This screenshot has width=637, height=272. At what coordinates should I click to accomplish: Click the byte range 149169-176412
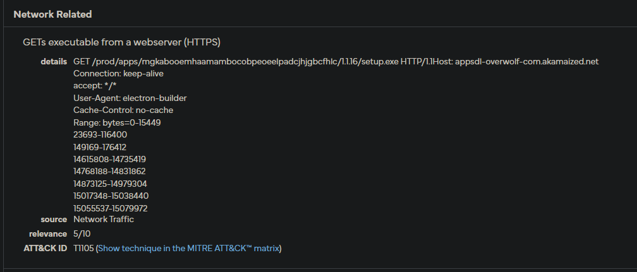tap(100, 147)
